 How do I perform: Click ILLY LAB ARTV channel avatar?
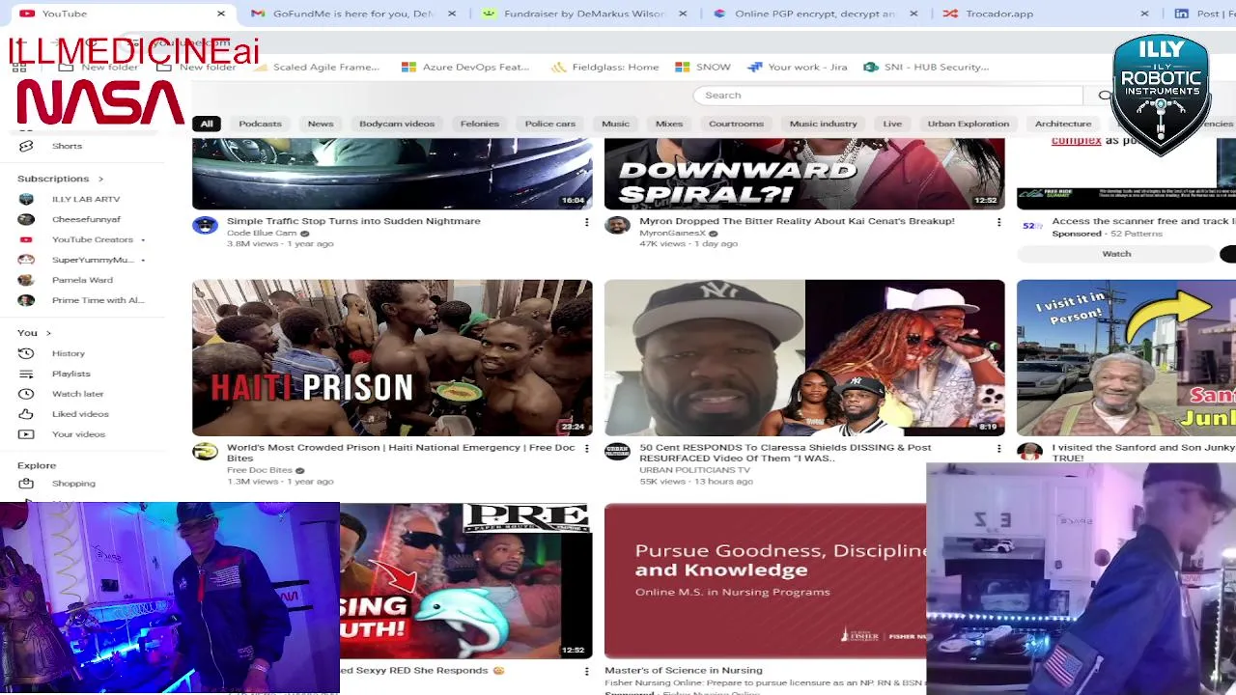click(26, 199)
